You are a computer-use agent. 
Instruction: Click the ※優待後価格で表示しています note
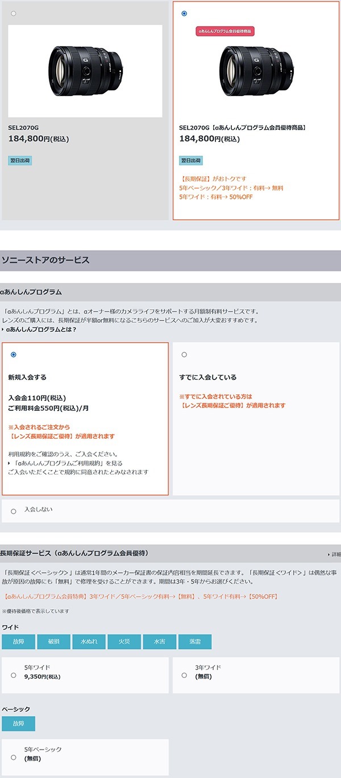coord(35,611)
